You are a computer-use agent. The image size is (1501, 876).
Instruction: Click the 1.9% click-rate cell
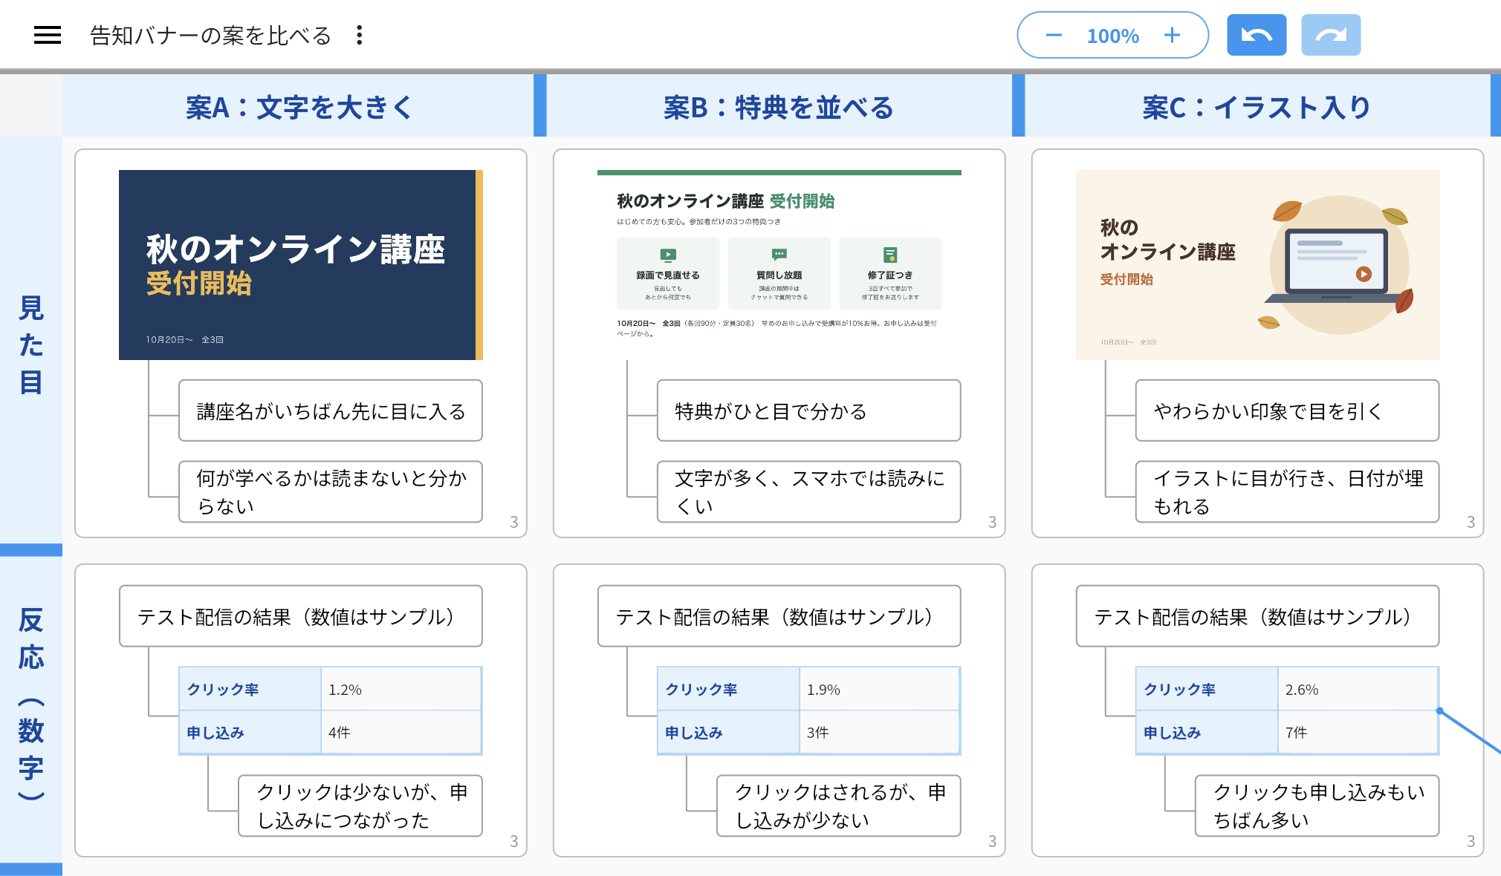coord(880,689)
